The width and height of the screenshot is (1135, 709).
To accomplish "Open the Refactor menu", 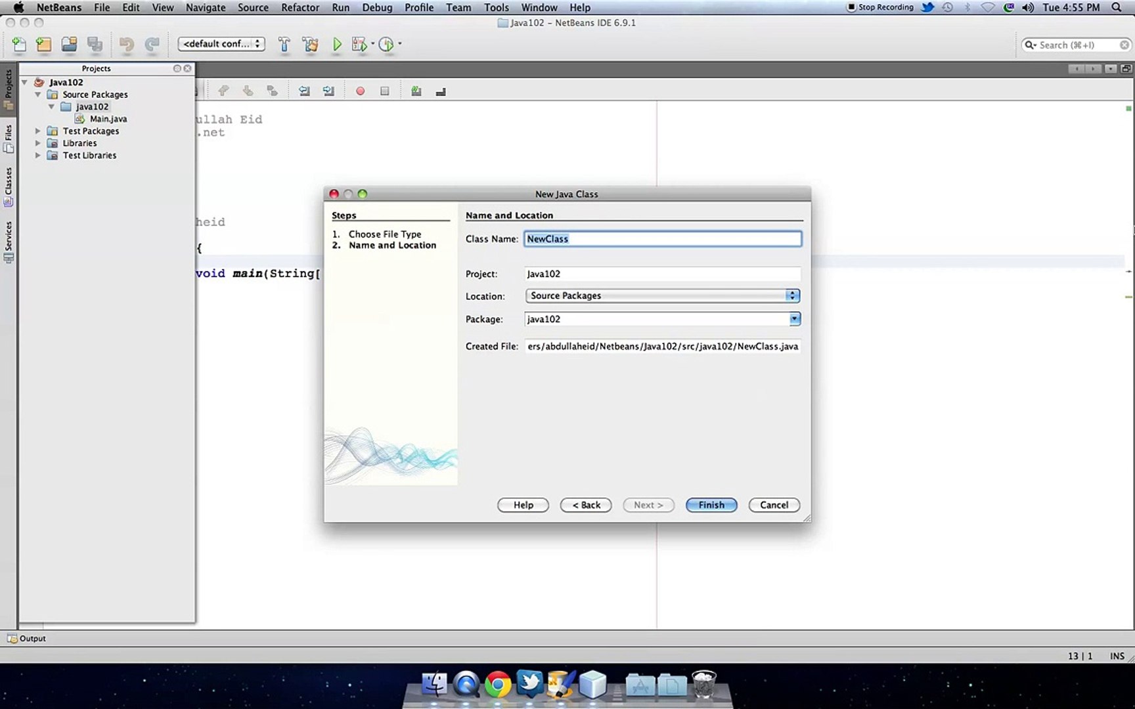I will click(300, 7).
